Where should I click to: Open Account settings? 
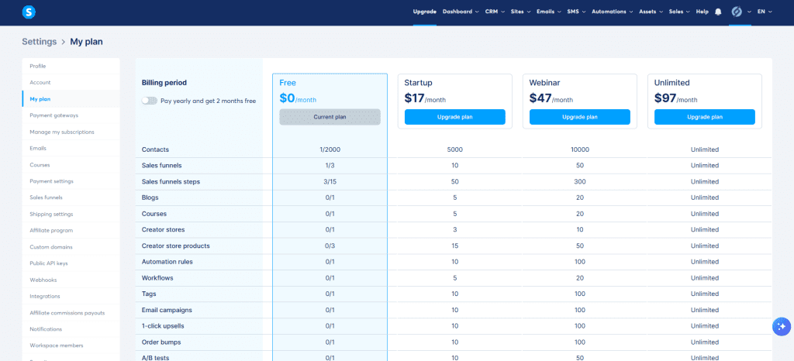tap(71, 82)
